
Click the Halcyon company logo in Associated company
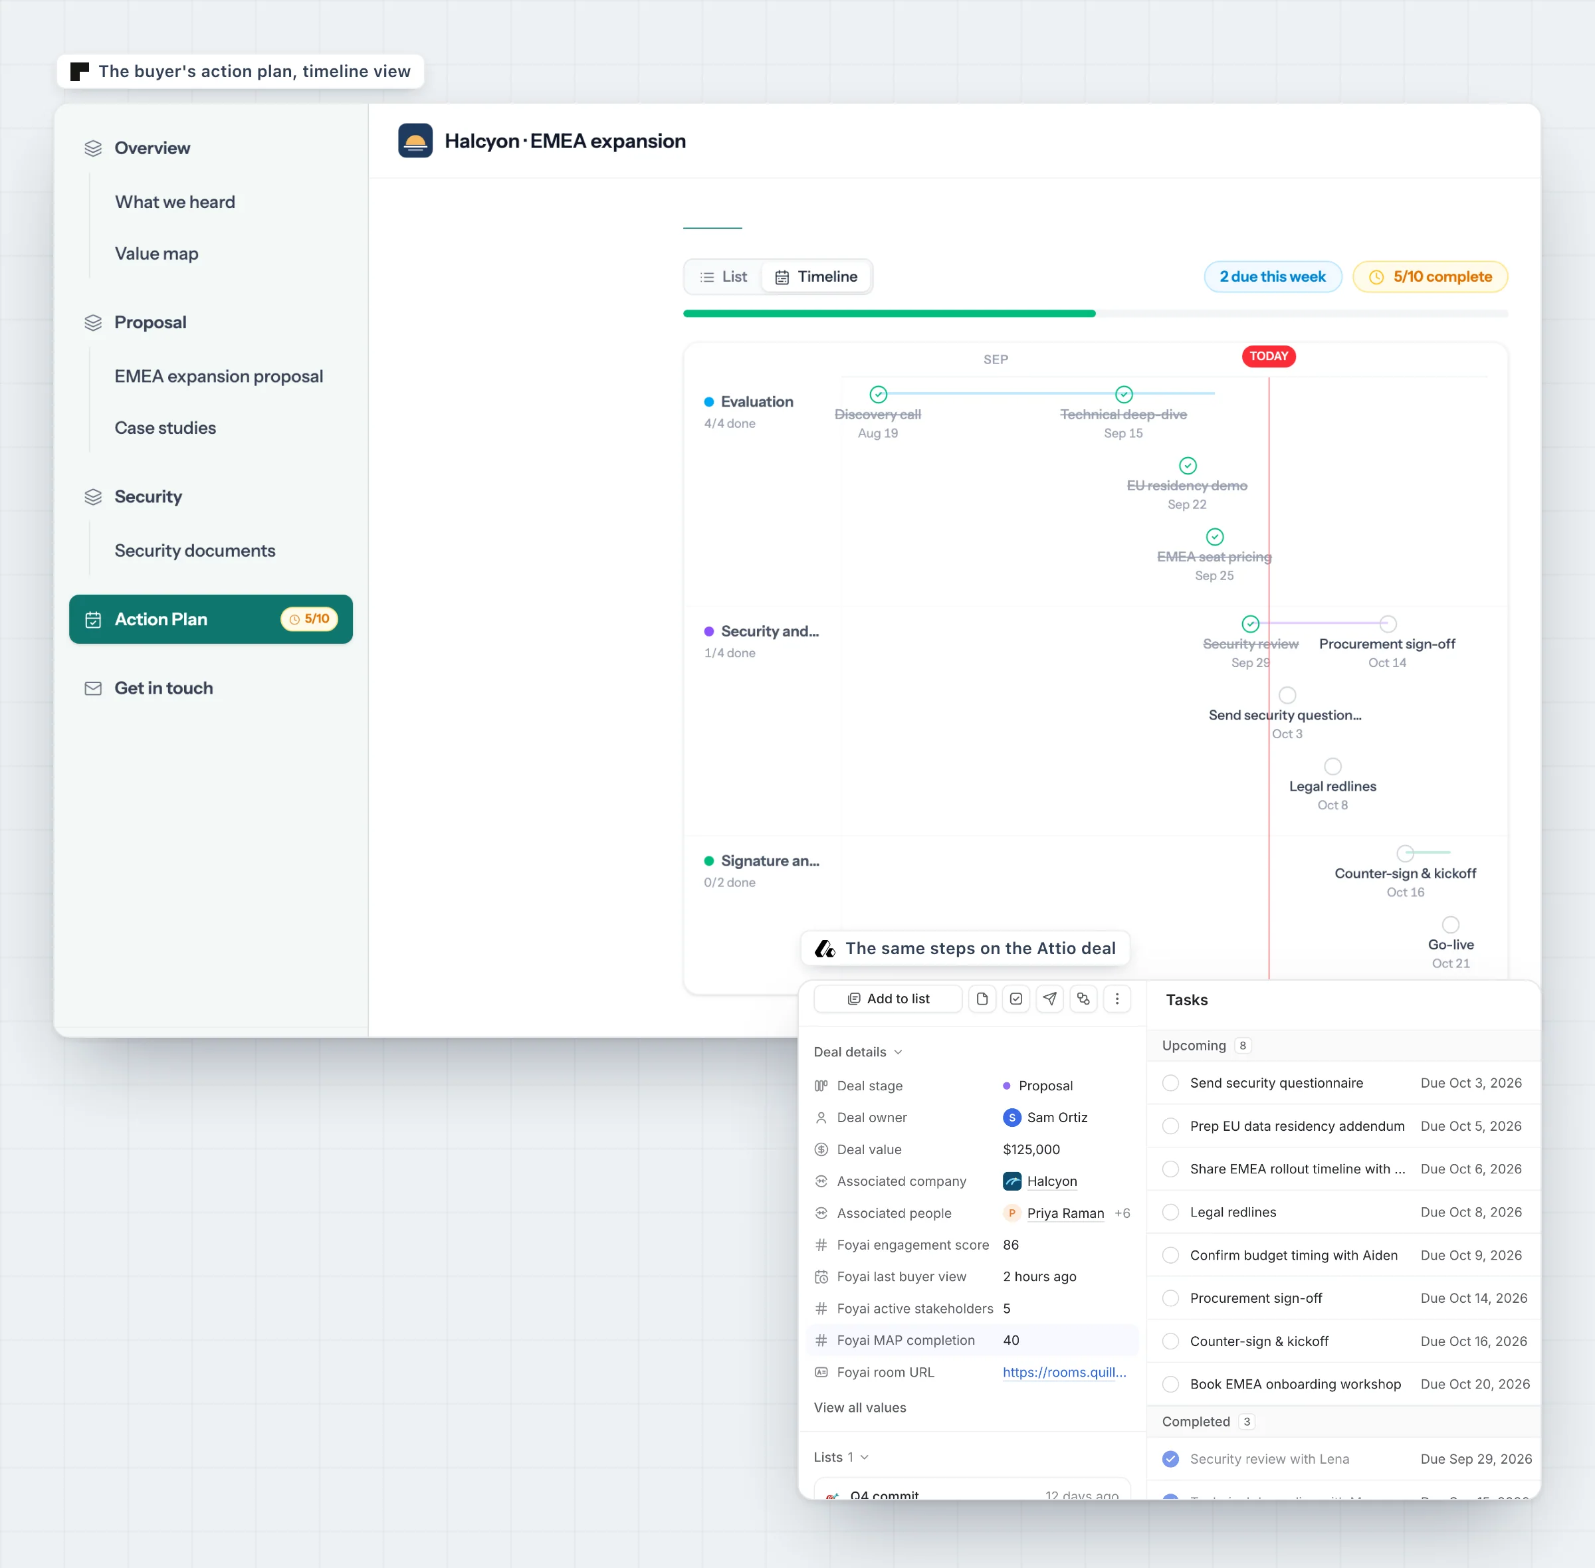pos(1011,1182)
